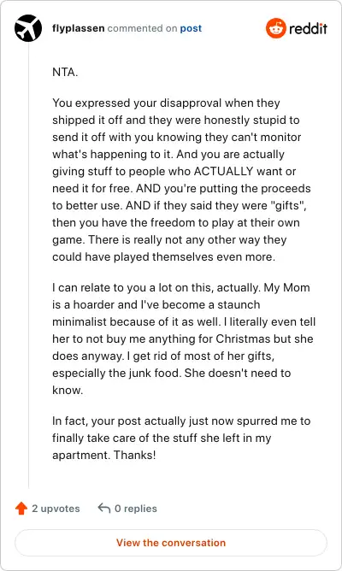
Task: Click the vertical comment thread line
Action: (28, 265)
